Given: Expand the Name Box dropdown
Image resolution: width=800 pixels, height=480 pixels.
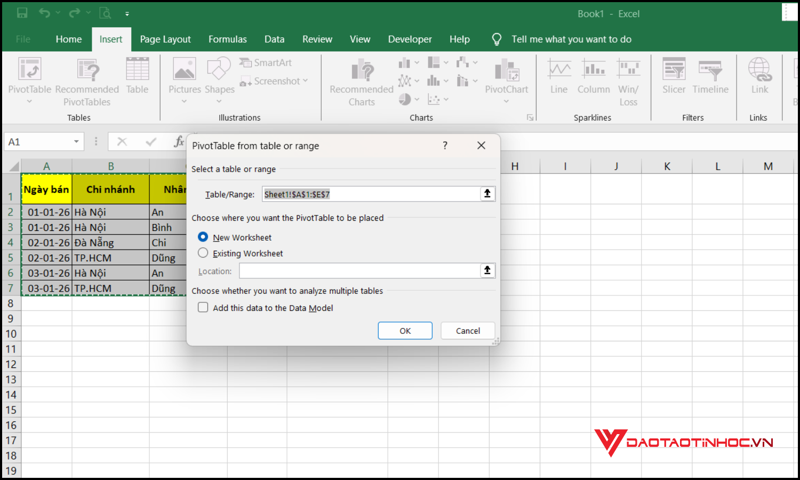Looking at the screenshot, I should coord(75,141).
